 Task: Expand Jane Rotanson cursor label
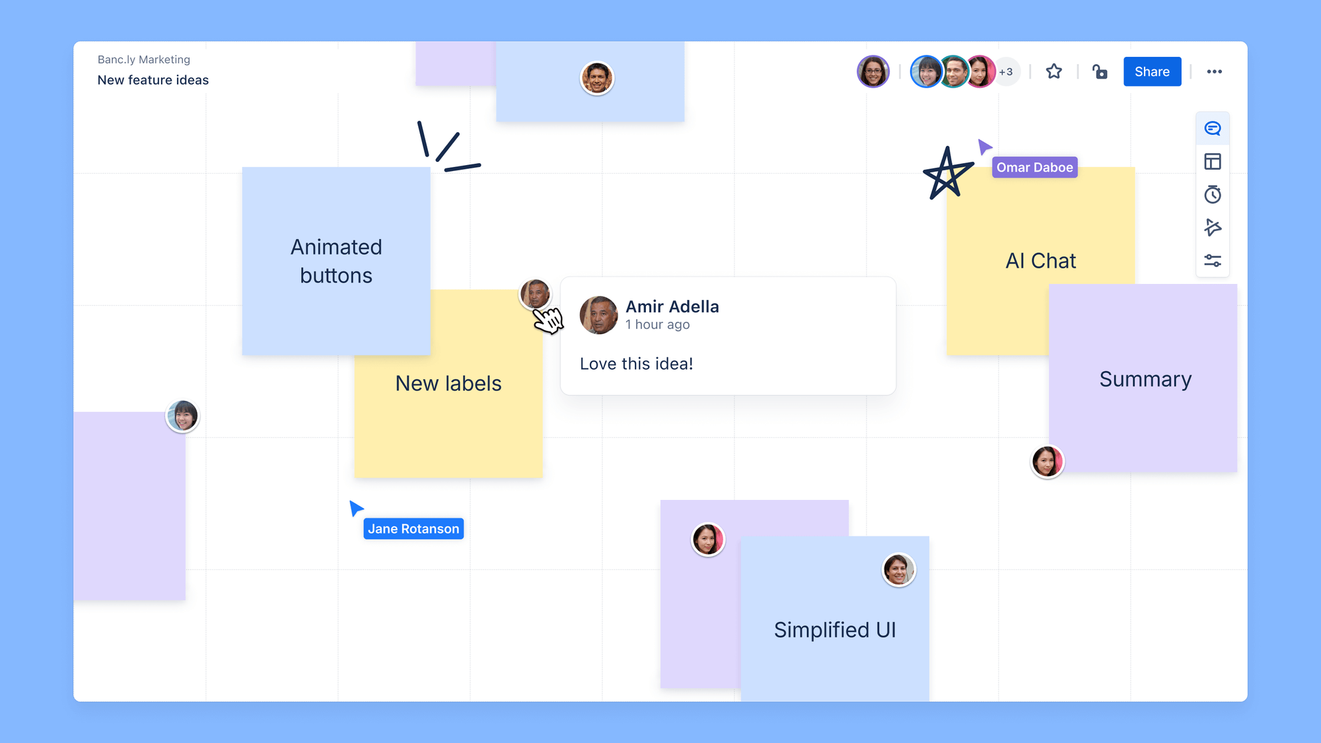pyautogui.click(x=413, y=529)
